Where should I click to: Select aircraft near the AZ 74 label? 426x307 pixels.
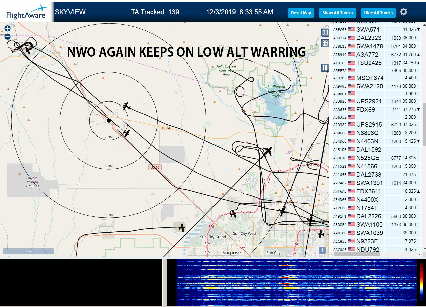(x=126, y=106)
